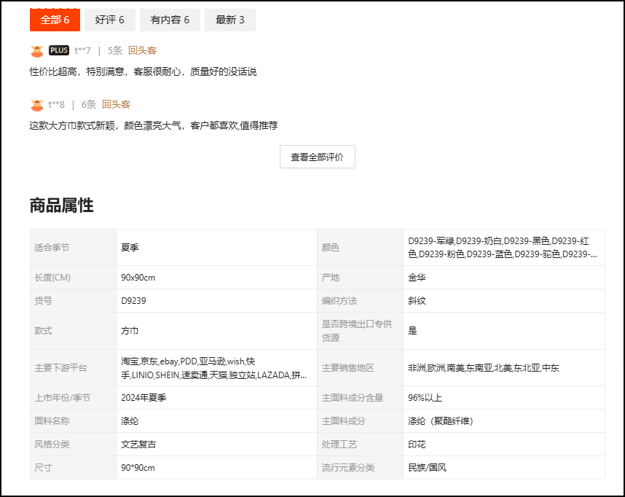Screen dimensions: 625x497
Task: Click the 文艺复古 style value
Action: [x=138, y=444]
